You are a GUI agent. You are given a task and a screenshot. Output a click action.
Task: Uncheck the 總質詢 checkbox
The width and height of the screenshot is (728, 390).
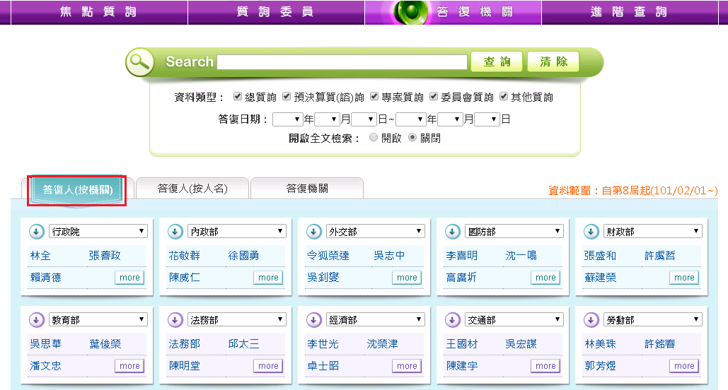point(238,97)
